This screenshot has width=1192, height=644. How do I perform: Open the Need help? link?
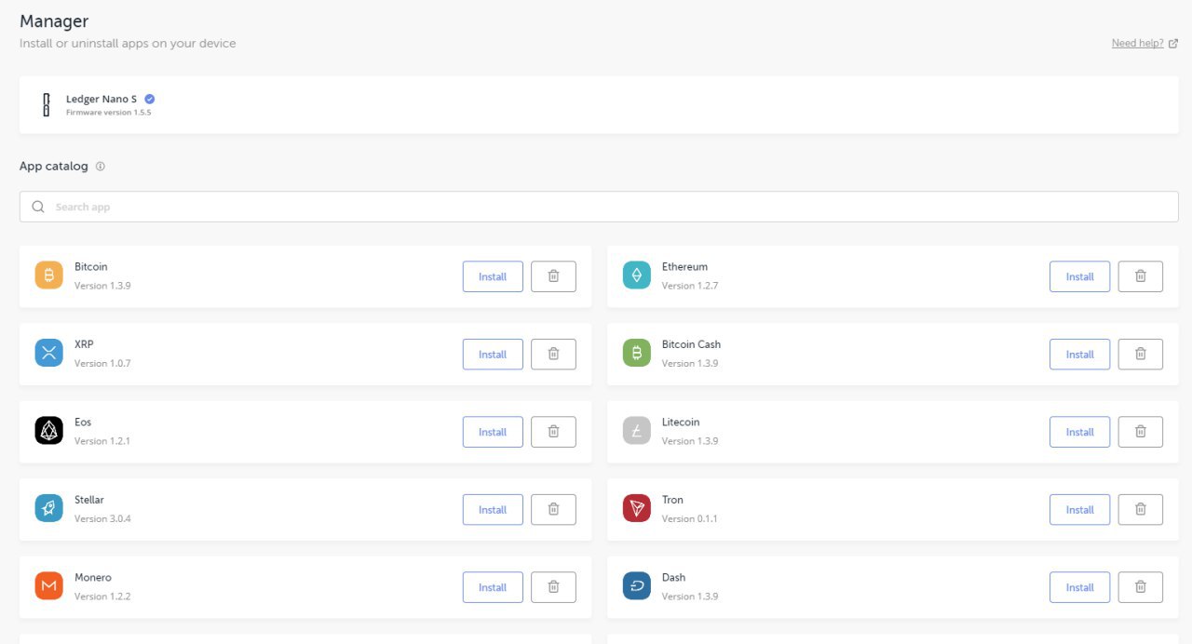(1145, 43)
